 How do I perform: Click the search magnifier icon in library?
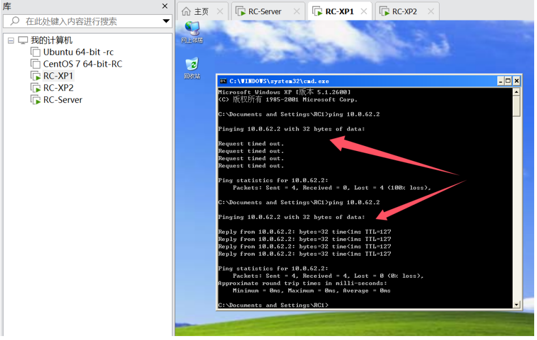pos(15,21)
